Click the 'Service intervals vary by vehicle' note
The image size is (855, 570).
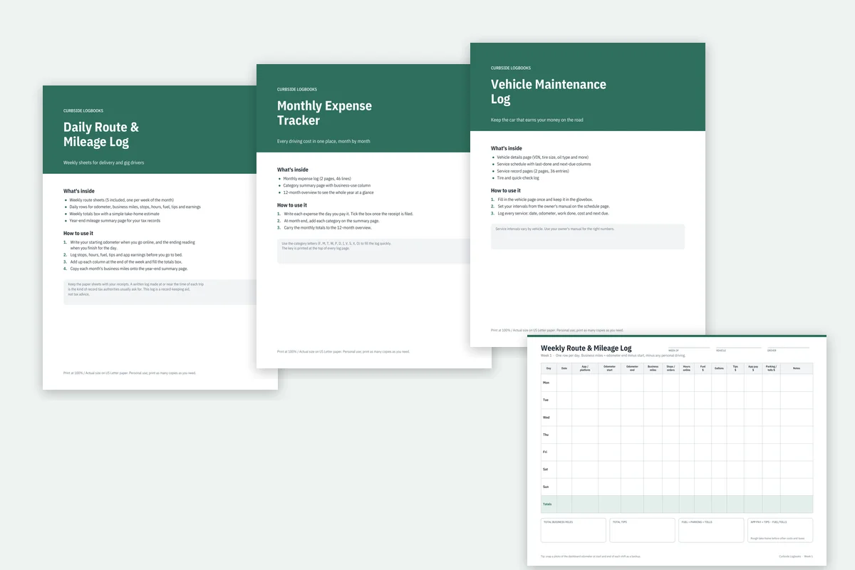588,237
